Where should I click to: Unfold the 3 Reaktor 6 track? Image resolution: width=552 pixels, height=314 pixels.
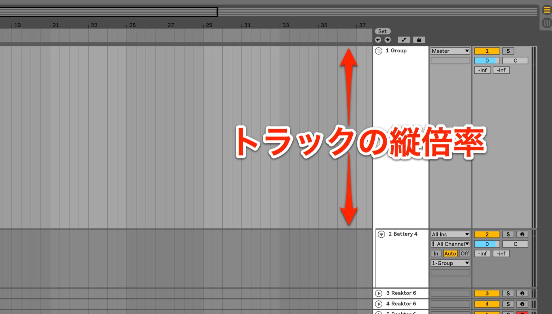click(x=379, y=293)
